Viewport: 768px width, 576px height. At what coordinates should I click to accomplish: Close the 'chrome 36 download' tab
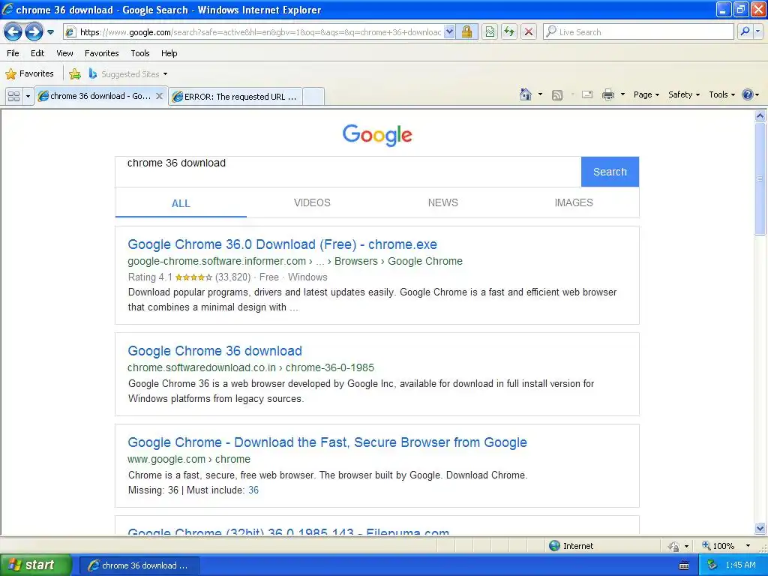[x=159, y=96]
